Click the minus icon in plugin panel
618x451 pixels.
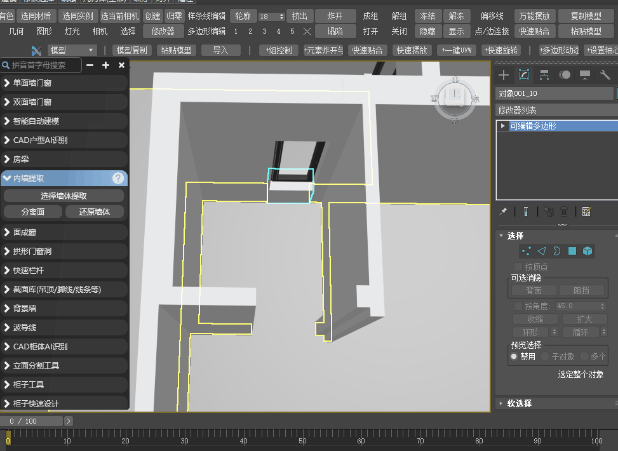click(x=90, y=65)
